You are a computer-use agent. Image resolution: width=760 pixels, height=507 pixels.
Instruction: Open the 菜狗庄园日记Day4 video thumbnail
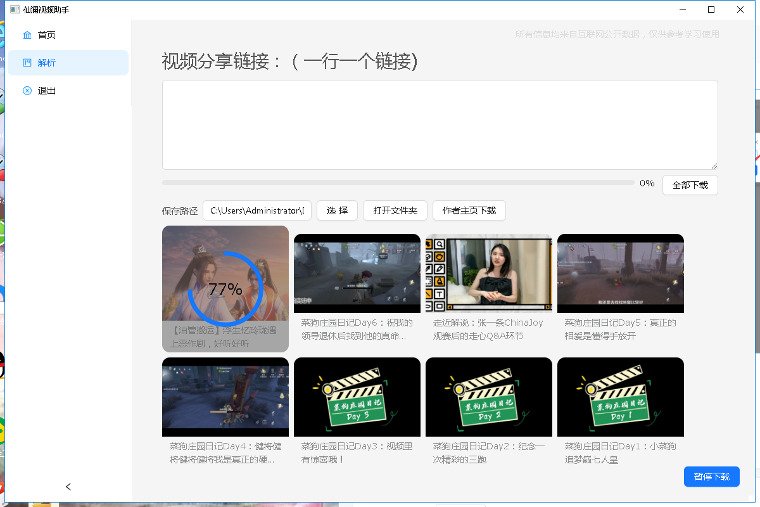[225, 397]
